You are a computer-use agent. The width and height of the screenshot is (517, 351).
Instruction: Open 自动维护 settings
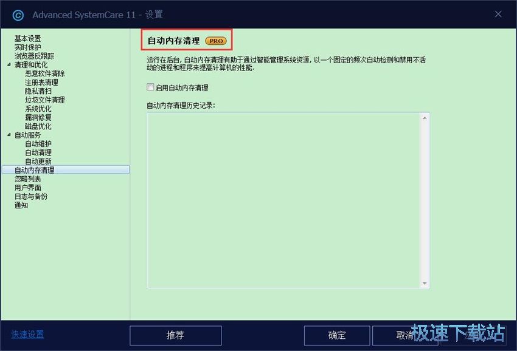[38, 143]
